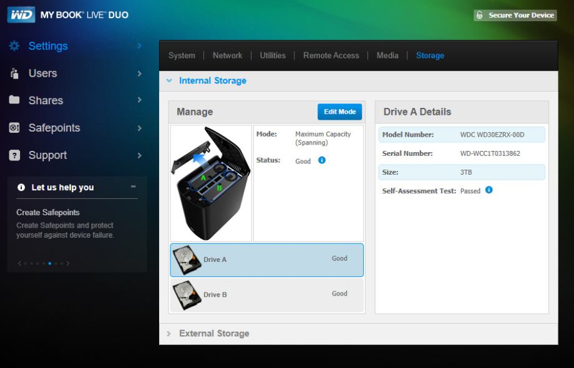The width and height of the screenshot is (574, 368).
Task: Select the Drive A row
Action: pyautogui.click(x=267, y=260)
